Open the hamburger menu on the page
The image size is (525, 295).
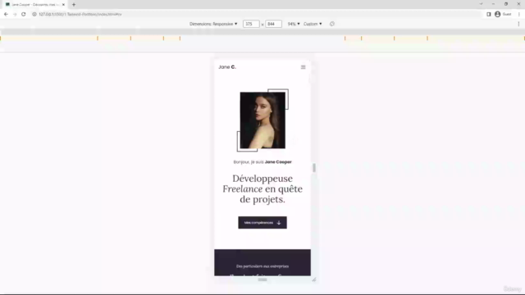pyautogui.click(x=303, y=67)
